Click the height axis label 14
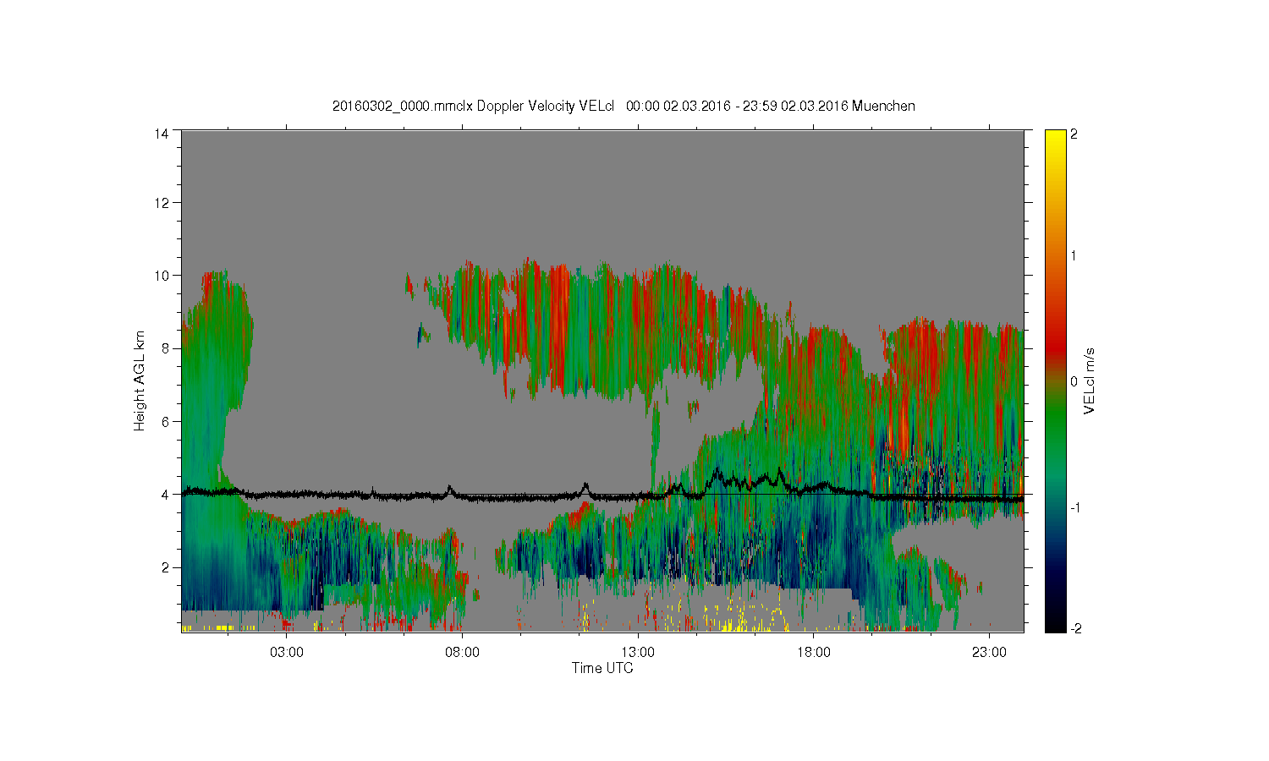 (161, 133)
